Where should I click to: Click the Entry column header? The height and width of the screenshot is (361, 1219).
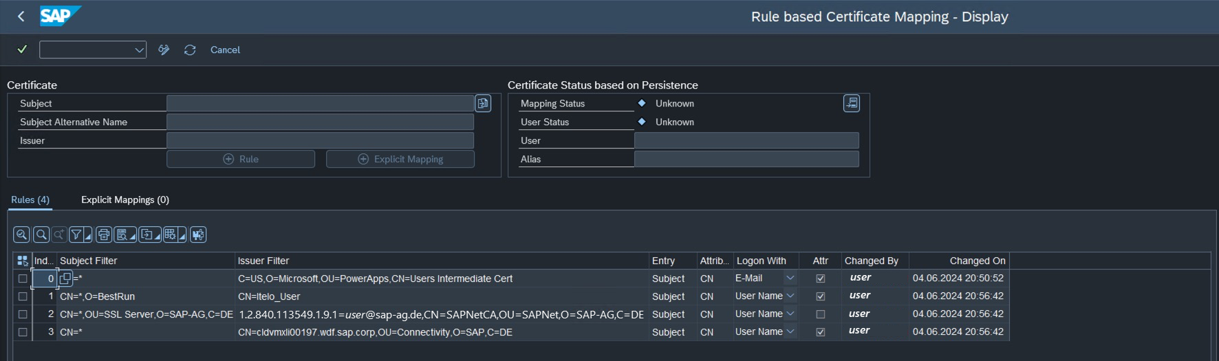pyautogui.click(x=673, y=261)
